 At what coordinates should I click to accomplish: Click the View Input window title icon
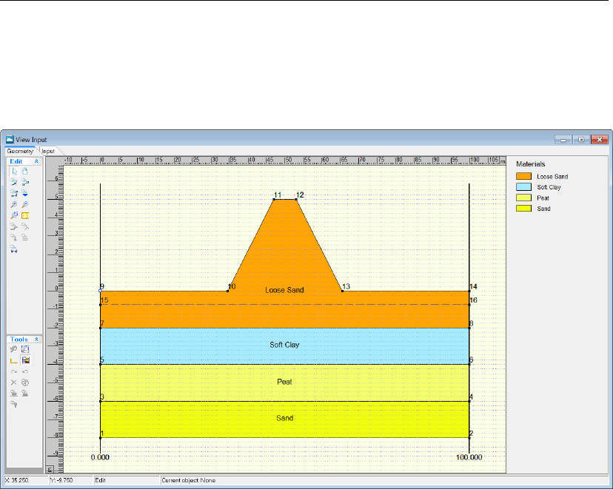click(x=10, y=139)
